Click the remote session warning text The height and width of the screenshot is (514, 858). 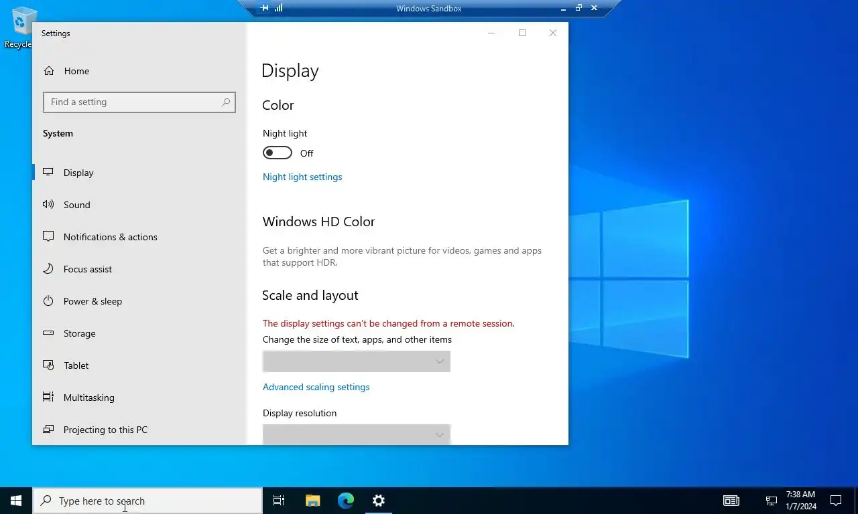pos(389,323)
